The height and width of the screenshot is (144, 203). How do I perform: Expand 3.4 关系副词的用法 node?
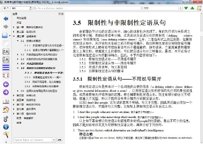point(18,64)
